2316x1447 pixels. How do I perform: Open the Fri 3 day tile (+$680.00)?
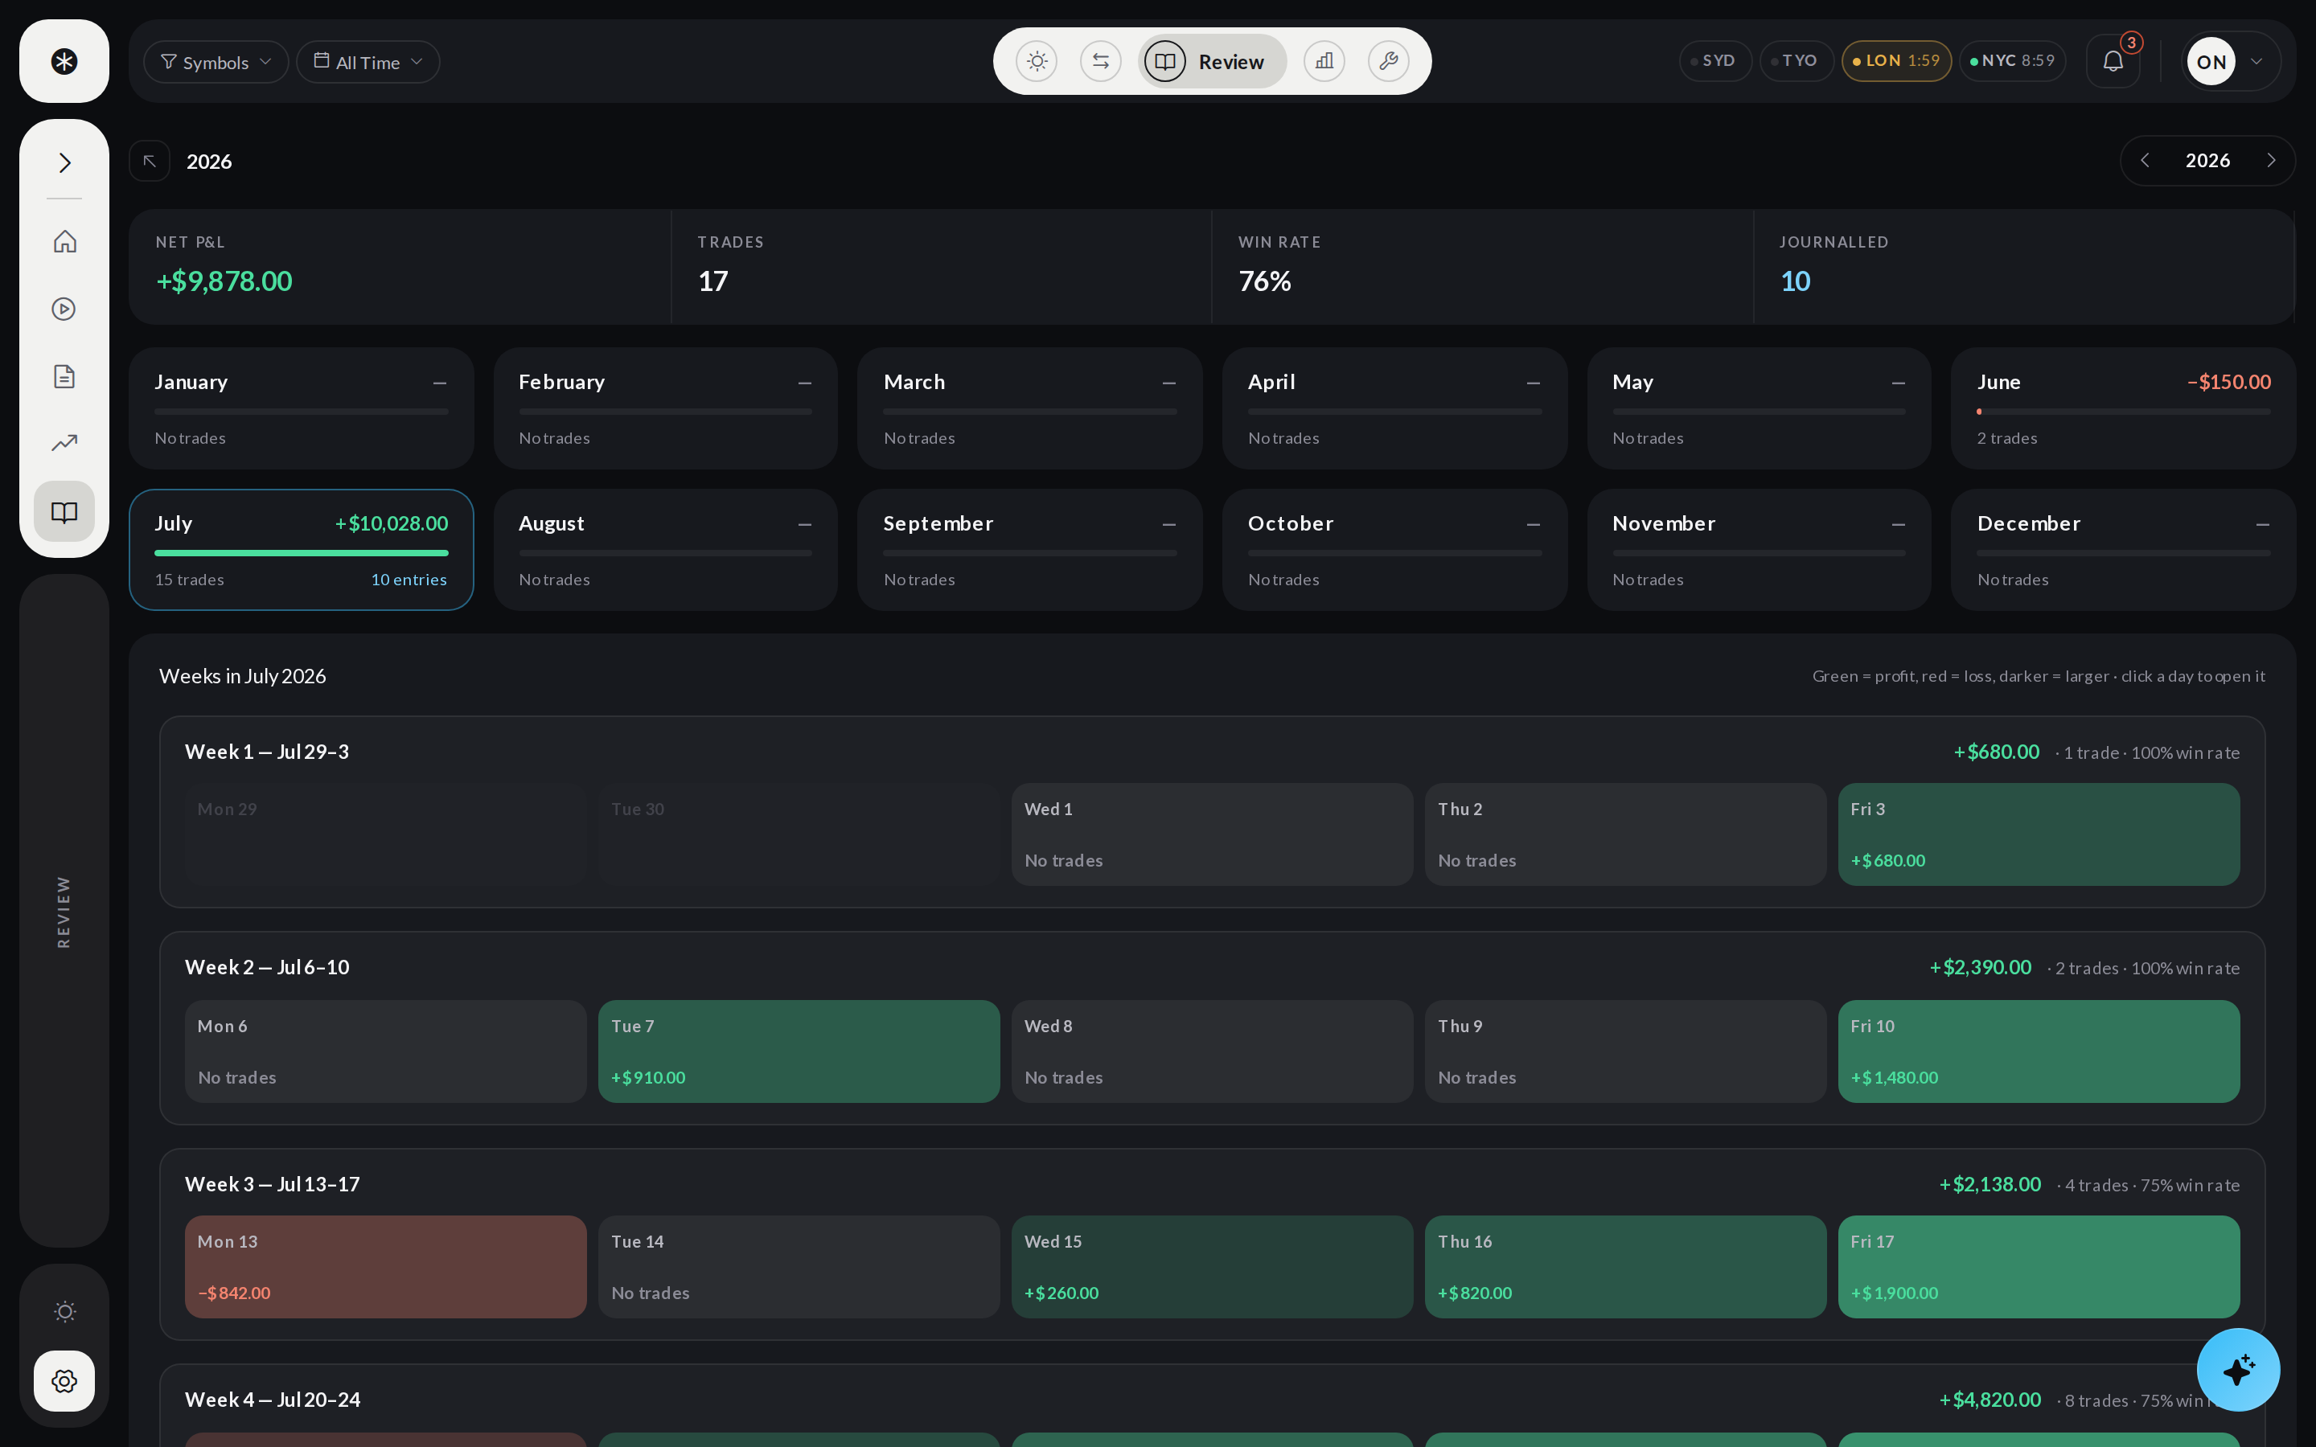(x=2039, y=834)
